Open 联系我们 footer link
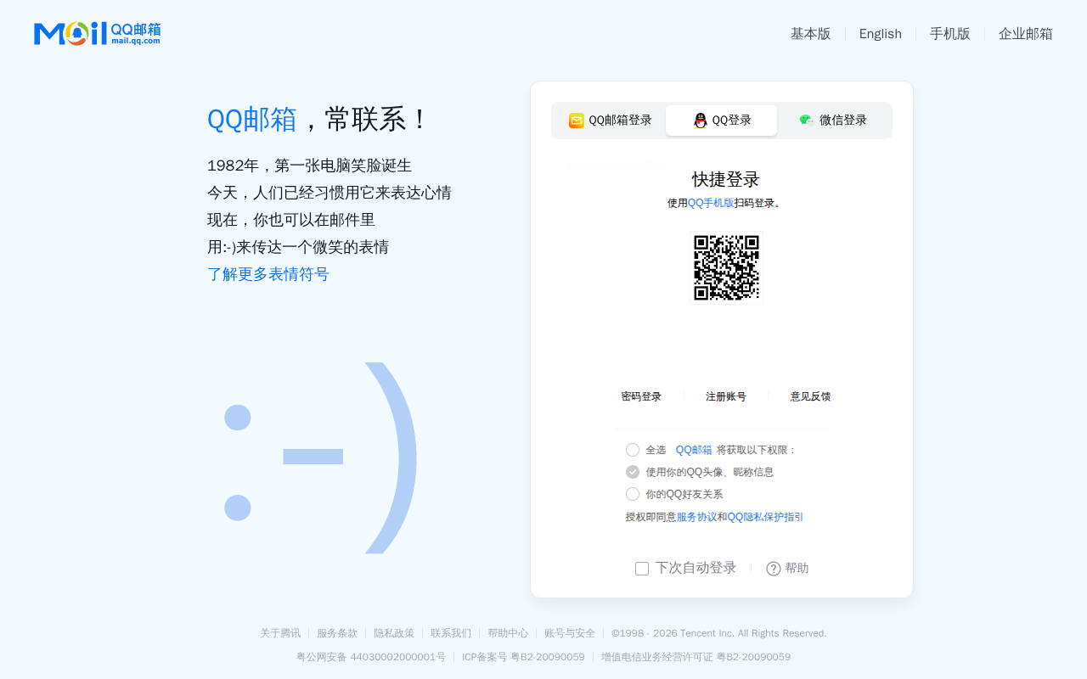The image size is (1087, 679). [x=451, y=633]
